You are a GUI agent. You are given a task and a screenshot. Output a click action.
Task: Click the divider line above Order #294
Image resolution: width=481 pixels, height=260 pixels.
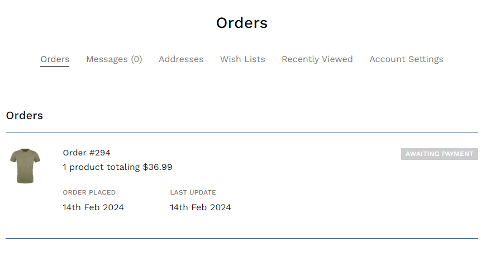click(241, 133)
